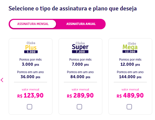This screenshot has width=155, height=120.
Task: Click the Clube Mega 12.000 logo
Action: 130,48
